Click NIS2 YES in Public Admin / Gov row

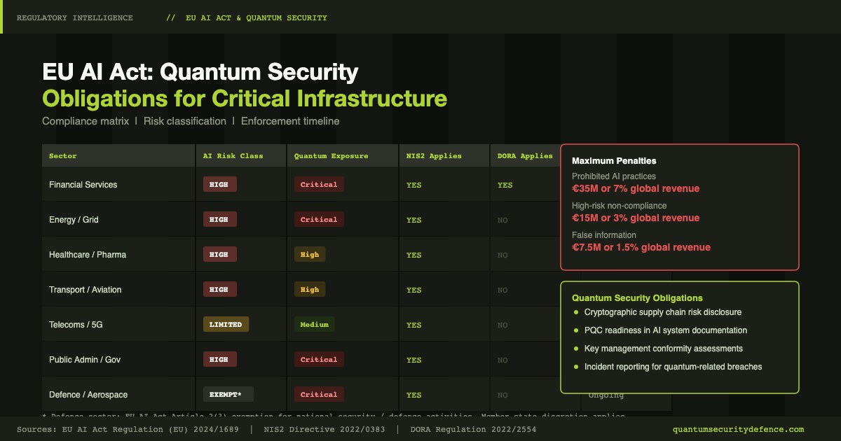click(413, 360)
